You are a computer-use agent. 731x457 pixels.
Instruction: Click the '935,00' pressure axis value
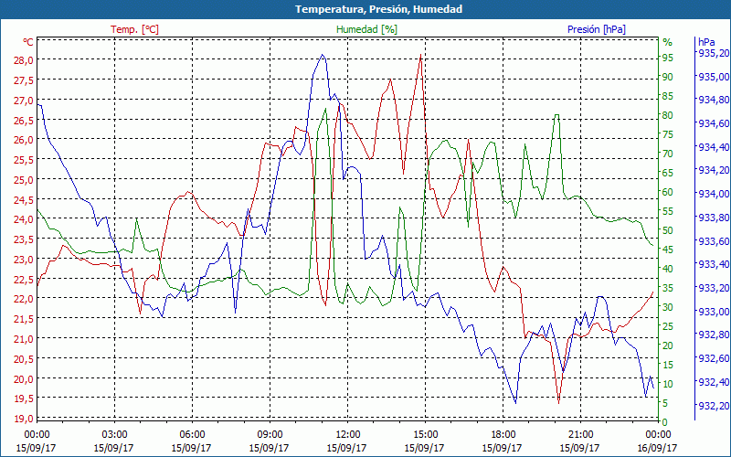[714, 77]
